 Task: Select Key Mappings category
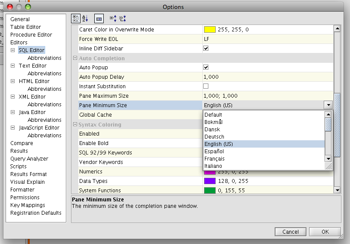(x=28, y=205)
